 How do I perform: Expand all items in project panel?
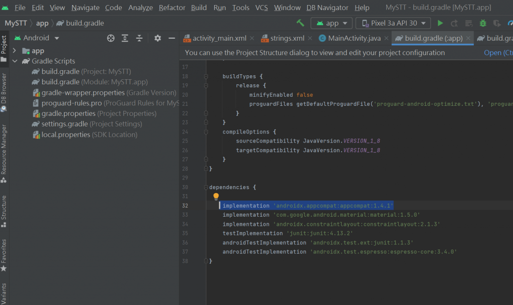tap(125, 38)
